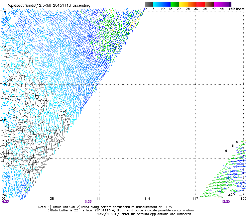This screenshot has height=216, width=246.
Task: Click the '-12' latitude label
Action: click(3, 47)
